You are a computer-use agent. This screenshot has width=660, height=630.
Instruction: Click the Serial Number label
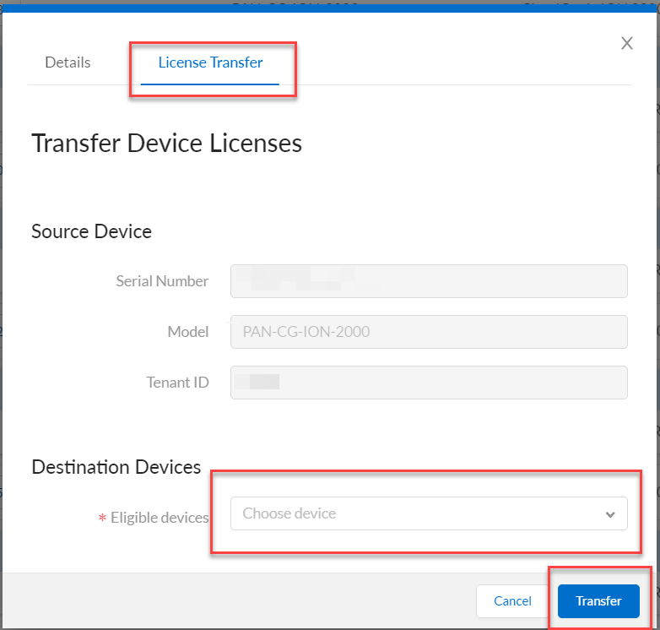(x=162, y=281)
